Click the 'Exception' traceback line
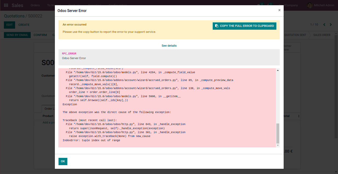The height and width of the screenshot is (174, 338). [x=70, y=104]
